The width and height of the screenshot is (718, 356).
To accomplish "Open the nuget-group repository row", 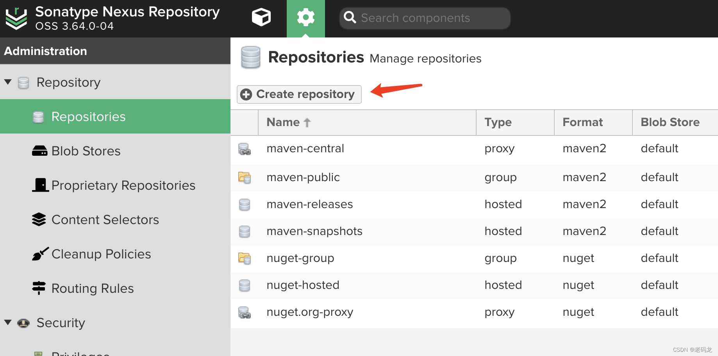I will point(474,258).
